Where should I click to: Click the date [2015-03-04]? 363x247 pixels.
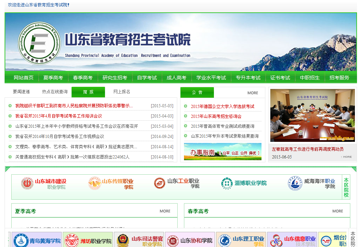click(162, 126)
